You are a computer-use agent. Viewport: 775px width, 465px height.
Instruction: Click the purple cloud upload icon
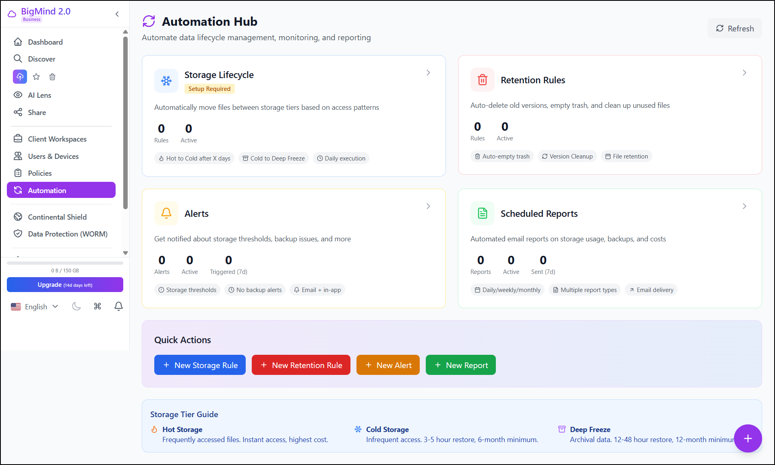[20, 76]
